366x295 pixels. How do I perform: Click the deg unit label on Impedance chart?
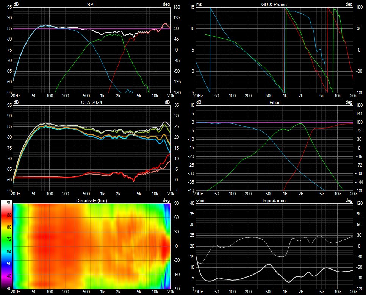point(349,201)
